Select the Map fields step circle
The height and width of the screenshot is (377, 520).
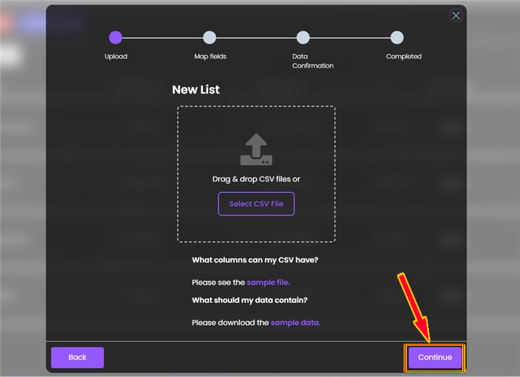(x=209, y=38)
